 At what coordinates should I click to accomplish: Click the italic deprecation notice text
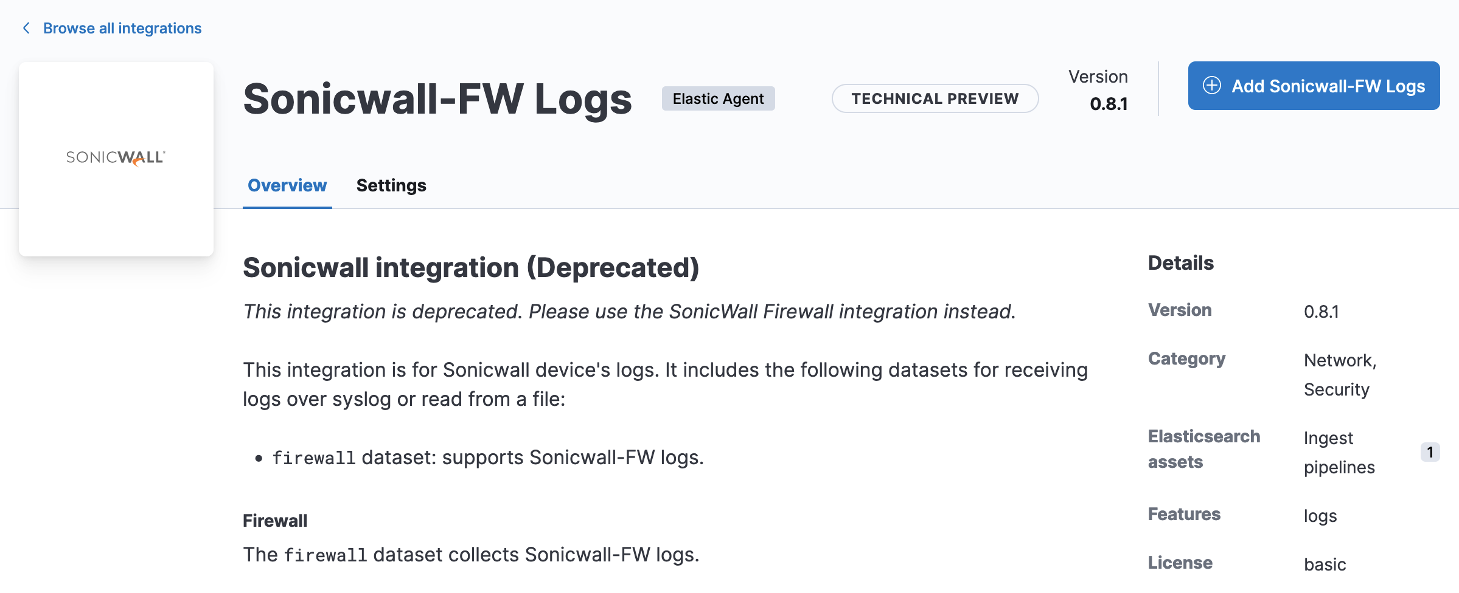tap(629, 312)
